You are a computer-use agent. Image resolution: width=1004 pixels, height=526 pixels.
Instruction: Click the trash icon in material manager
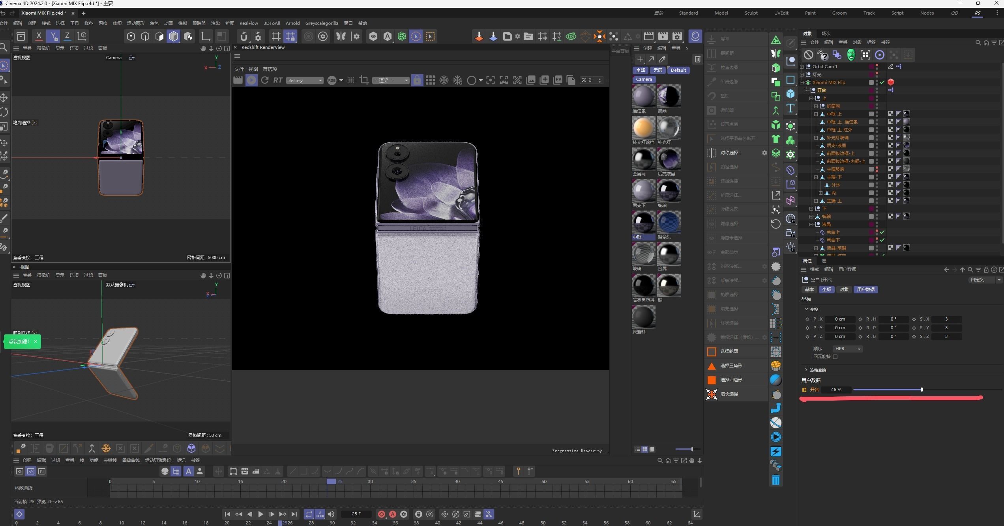[697, 59]
